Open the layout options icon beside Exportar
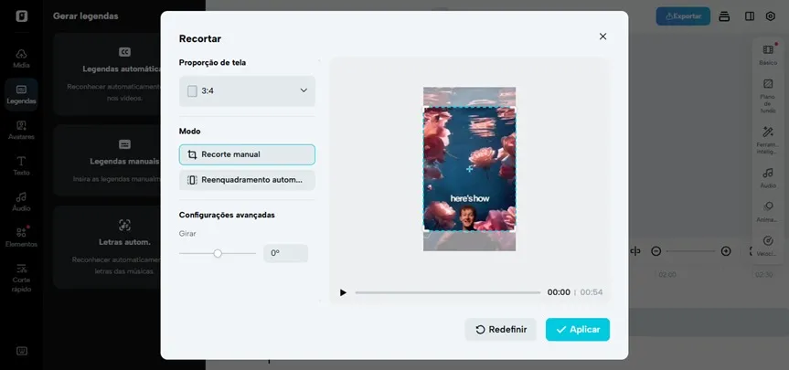This screenshot has height=370, width=789. (x=724, y=16)
